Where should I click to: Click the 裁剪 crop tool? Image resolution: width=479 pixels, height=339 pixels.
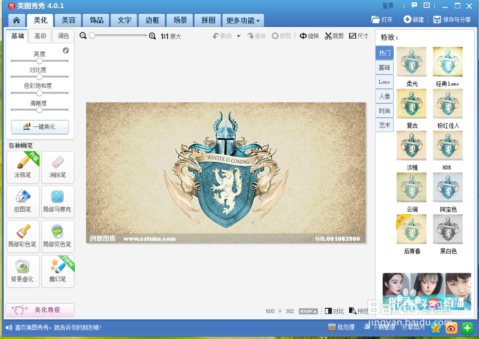[334, 36]
